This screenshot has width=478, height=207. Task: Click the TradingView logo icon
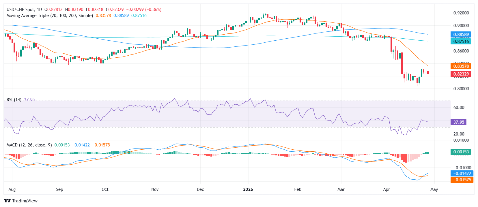[x=7, y=201]
